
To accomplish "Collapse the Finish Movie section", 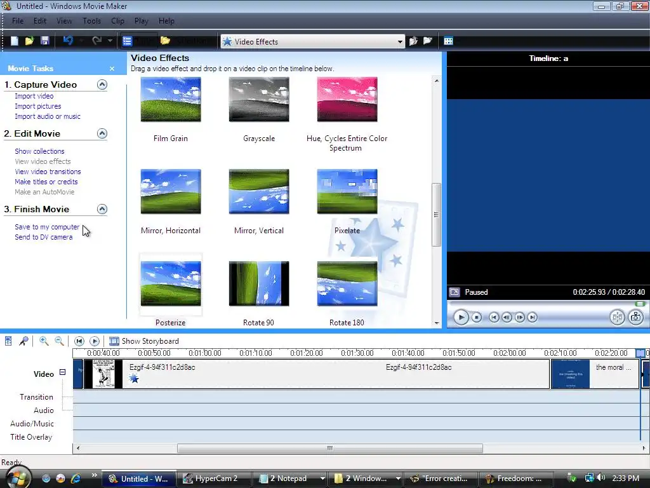I will (102, 209).
